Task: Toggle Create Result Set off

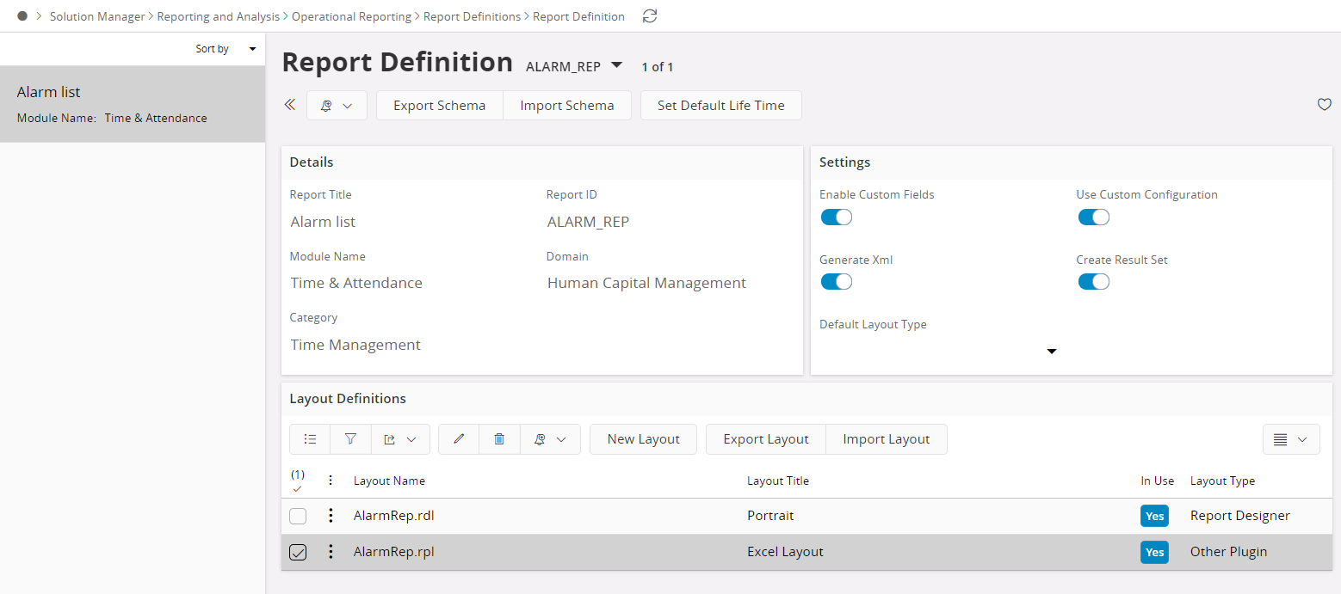Action: (1093, 281)
